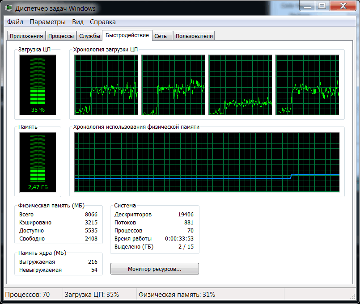The image size is (360, 304).
Task: Click the Физическая память (МБ) group label
Action: coord(51,205)
